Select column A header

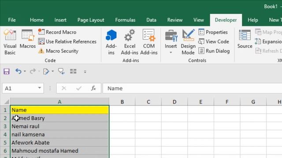click(59, 102)
